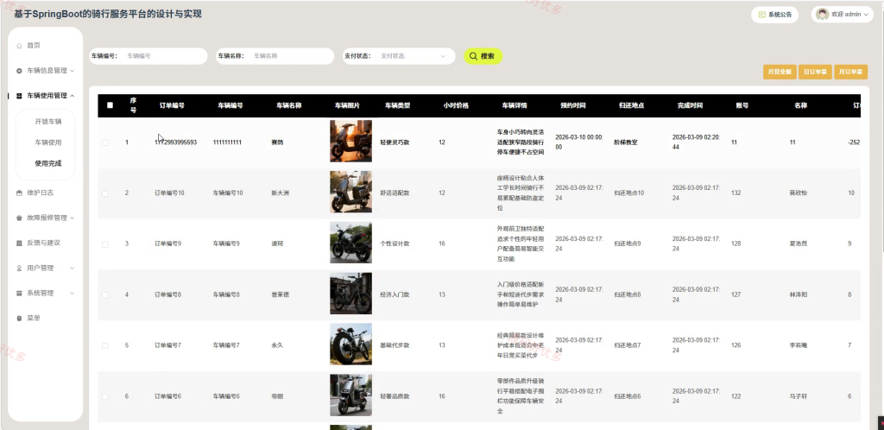Click the 首页 home icon in sidebar
884x430 pixels.
tap(19, 46)
